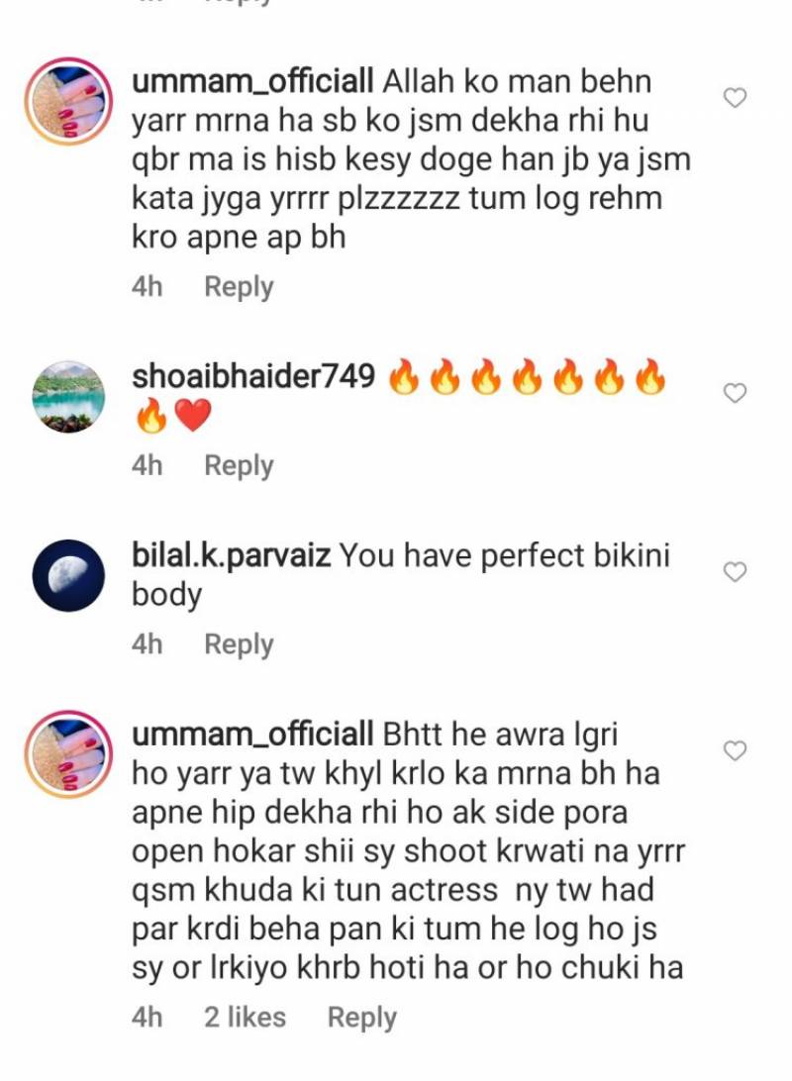Image resolution: width=792 pixels, height=1081 pixels.
Task: Open ummam_officiall avatar beside "Allah ko man" comment
Action: tap(68, 101)
